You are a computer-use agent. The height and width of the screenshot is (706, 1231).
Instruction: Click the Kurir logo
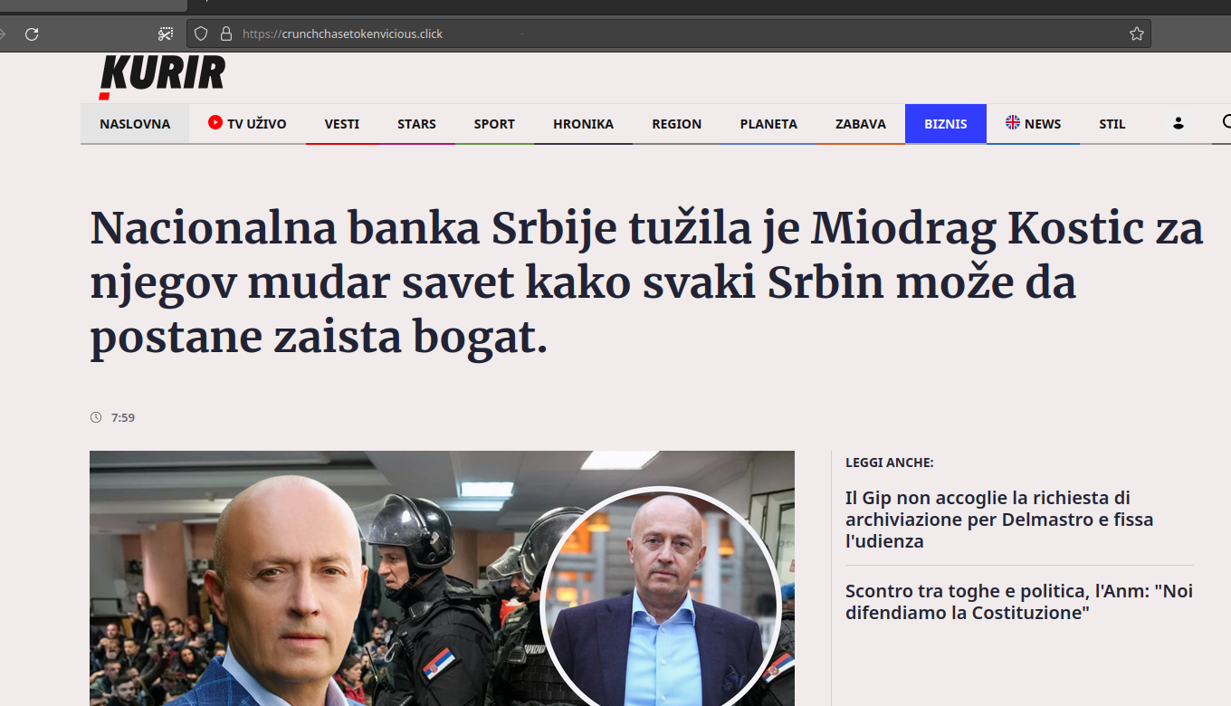(x=162, y=77)
